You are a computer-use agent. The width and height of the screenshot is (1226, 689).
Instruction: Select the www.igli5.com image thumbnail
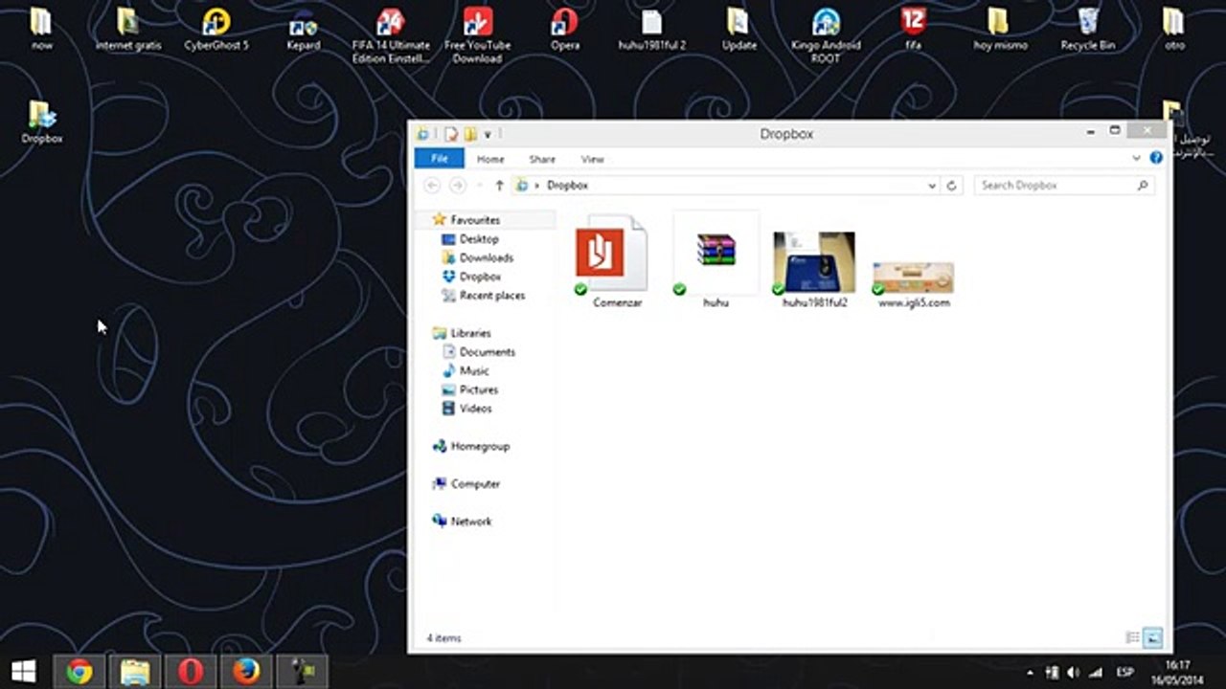click(x=913, y=284)
